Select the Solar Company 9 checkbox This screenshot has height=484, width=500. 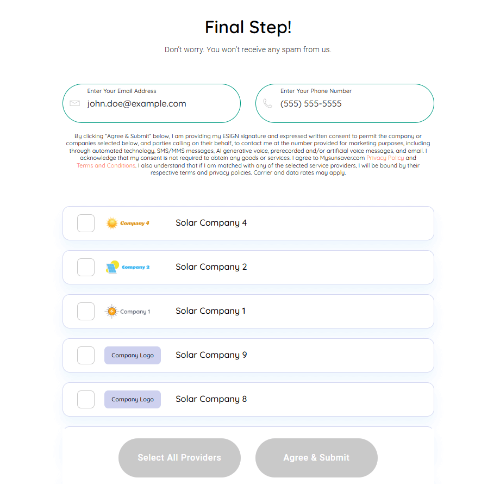(x=86, y=355)
